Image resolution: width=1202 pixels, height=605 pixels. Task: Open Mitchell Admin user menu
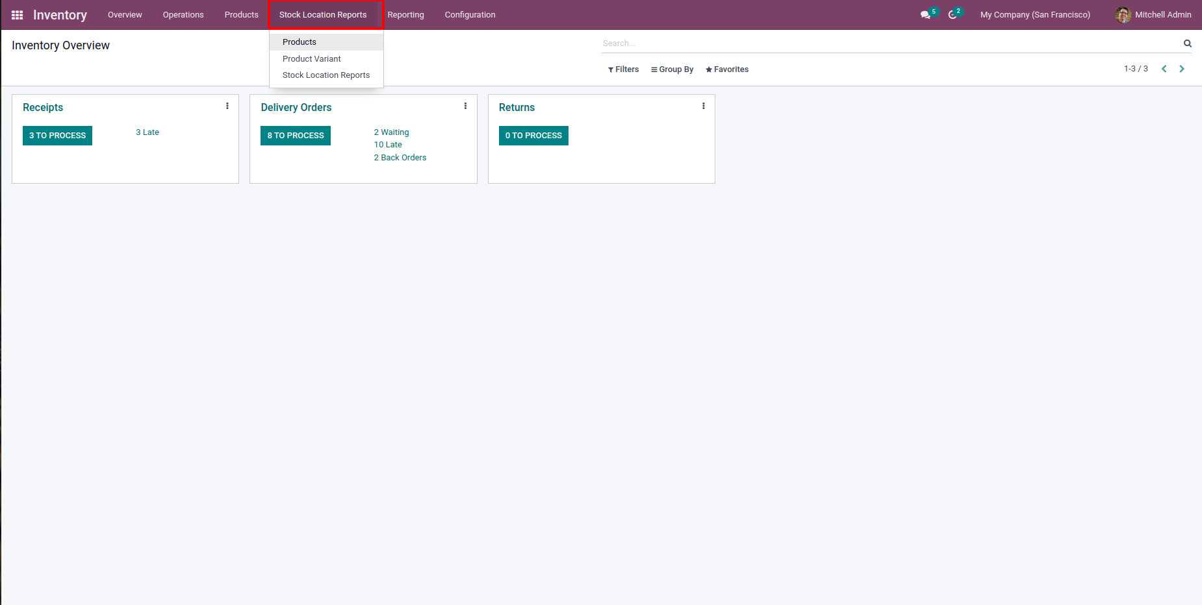1153,15
